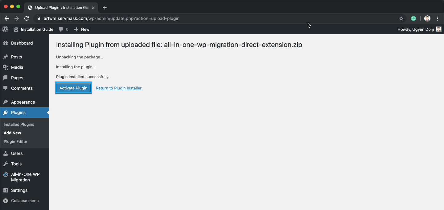Image resolution: width=444 pixels, height=210 pixels.
Task: Open the comments bubble icon in admin bar
Action: tap(61, 29)
